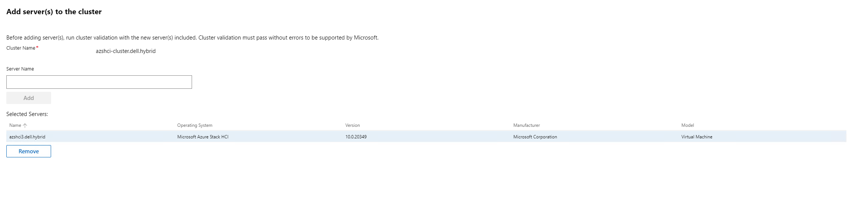Click the 10.0.20349 version cell
849x207 pixels.
click(356, 137)
